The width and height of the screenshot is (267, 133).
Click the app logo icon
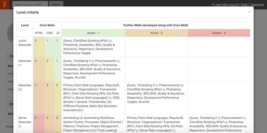pos(5,5)
